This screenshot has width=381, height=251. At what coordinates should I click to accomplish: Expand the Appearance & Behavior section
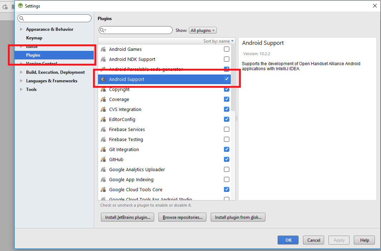(21, 29)
